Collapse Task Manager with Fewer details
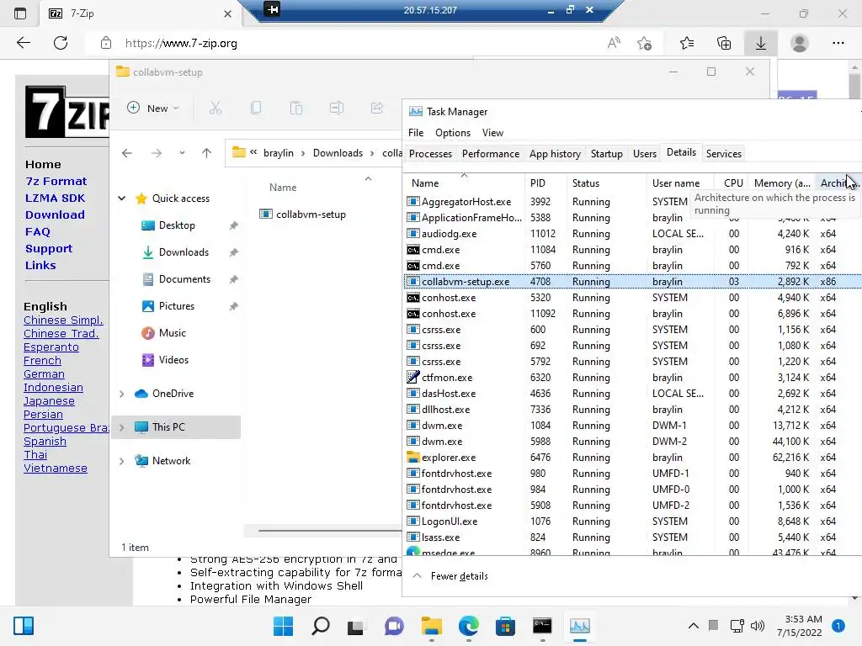This screenshot has height=646, width=862. tap(450, 575)
